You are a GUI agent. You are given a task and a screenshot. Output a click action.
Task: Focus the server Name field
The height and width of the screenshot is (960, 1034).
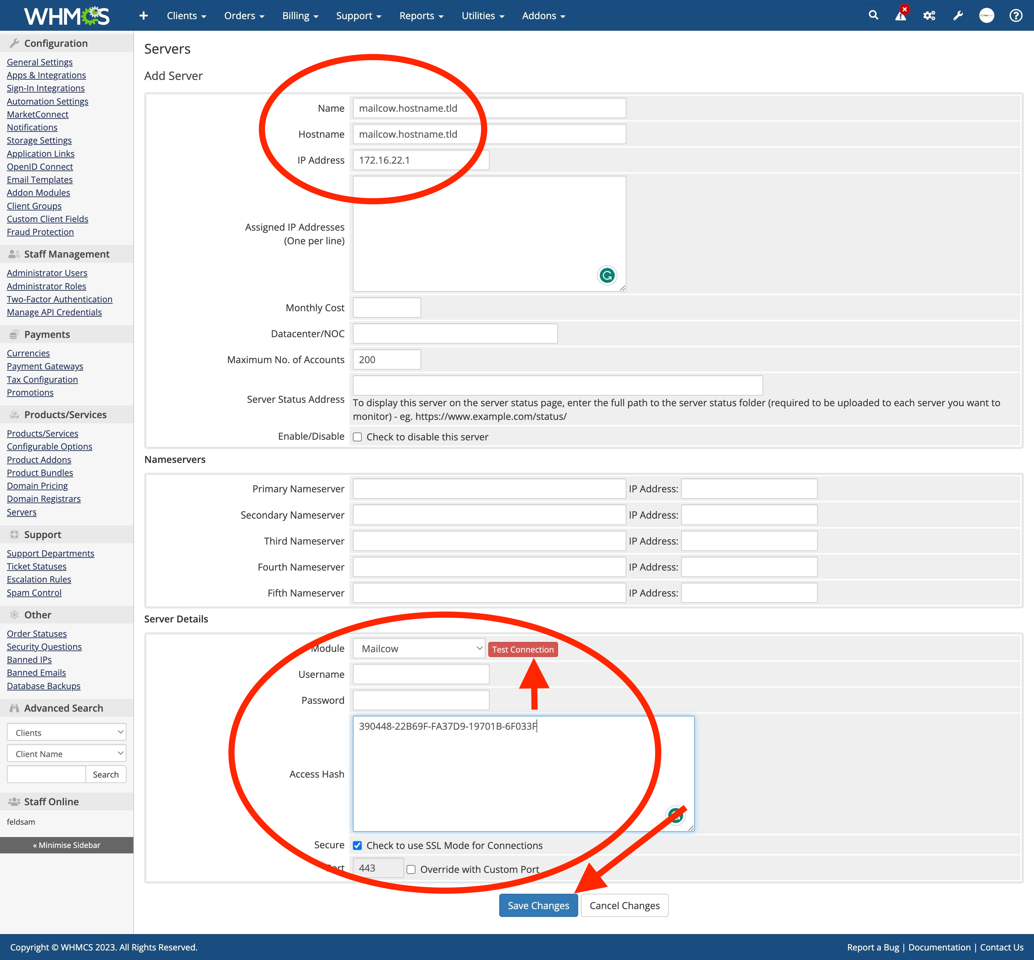[x=489, y=108]
